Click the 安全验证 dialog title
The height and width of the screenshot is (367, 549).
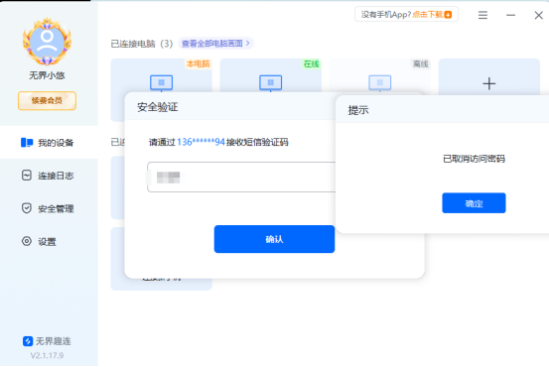(158, 107)
